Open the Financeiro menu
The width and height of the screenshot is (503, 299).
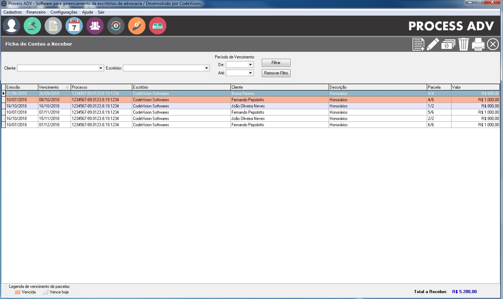(x=36, y=12)
